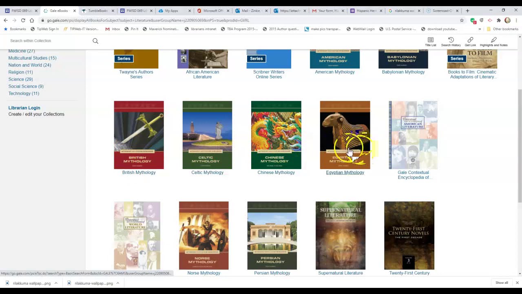Open Gale Contextual Encyclopedia American Literature cover
This screenshot has width=522, height=294.
(413, 135)
